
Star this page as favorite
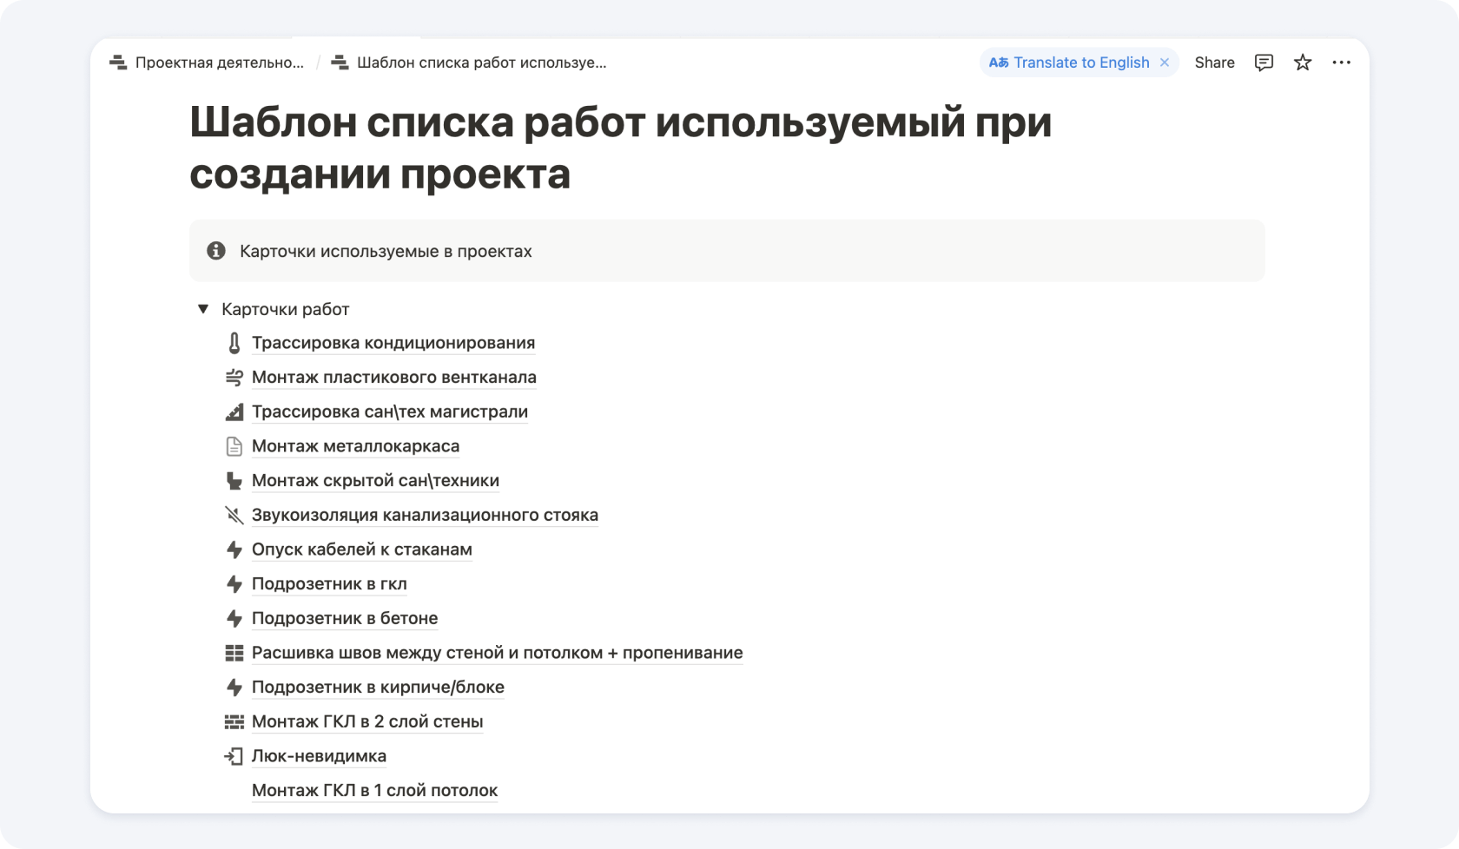(x=1302, y=63)
